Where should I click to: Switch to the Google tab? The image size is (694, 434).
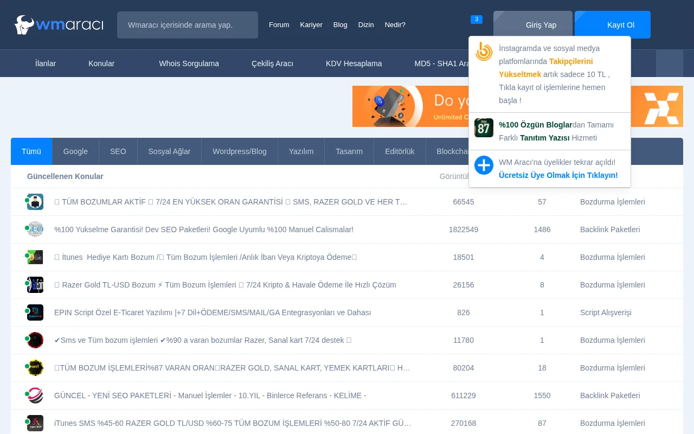[x=75, y=151]
